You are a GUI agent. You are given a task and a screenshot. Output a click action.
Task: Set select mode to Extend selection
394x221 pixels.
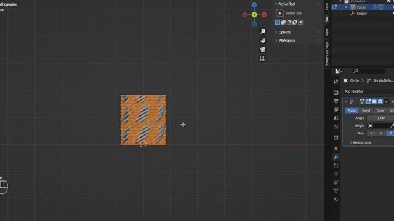pyautogui.click(x=283, y=22)
